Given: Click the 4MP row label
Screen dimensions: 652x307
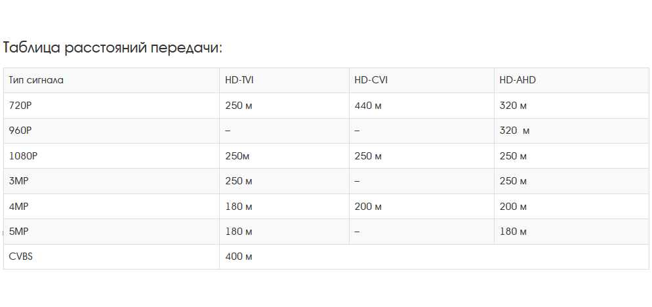Looking at the screenshot, I should click(20, 207).
